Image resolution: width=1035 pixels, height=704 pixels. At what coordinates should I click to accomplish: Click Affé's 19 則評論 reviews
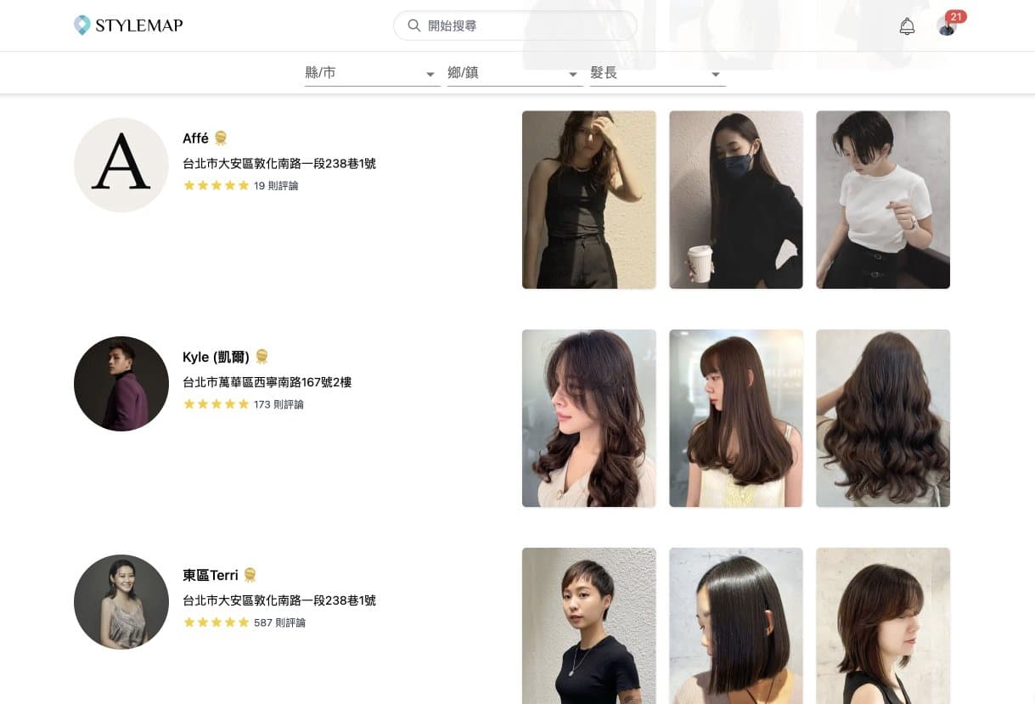click(x=276, y=185)
